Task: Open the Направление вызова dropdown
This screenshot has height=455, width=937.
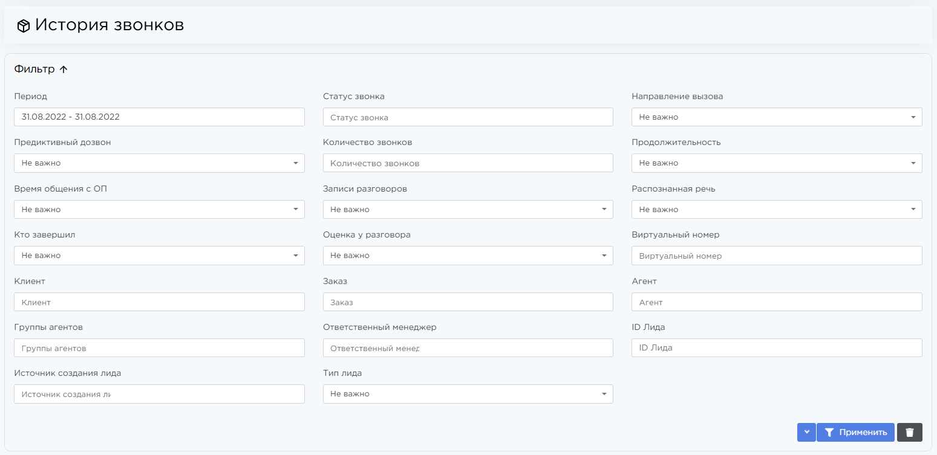Action: pos(776,117)
